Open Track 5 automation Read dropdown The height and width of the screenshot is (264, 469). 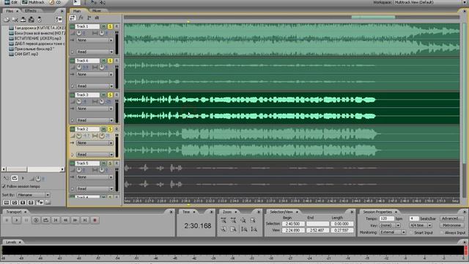(95, 189)
